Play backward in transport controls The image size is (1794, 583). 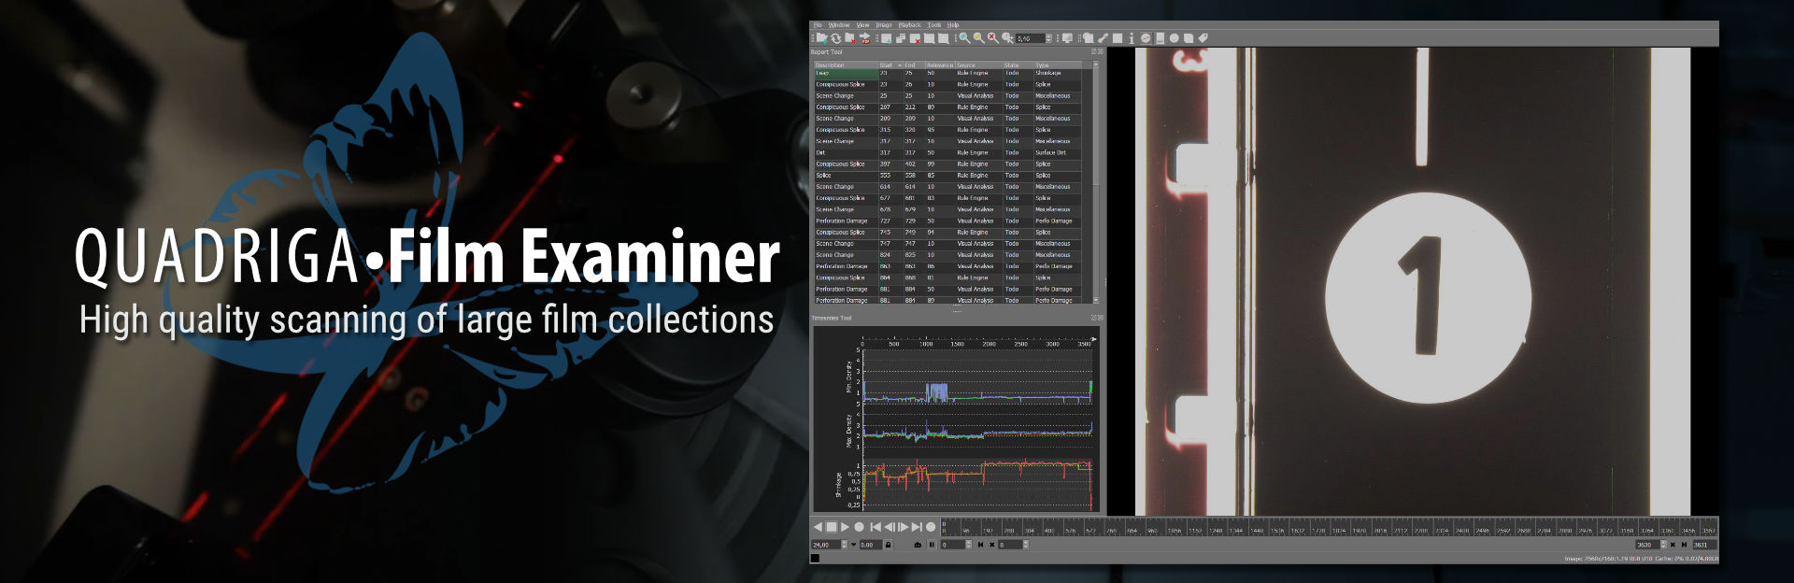coord(818,527)
